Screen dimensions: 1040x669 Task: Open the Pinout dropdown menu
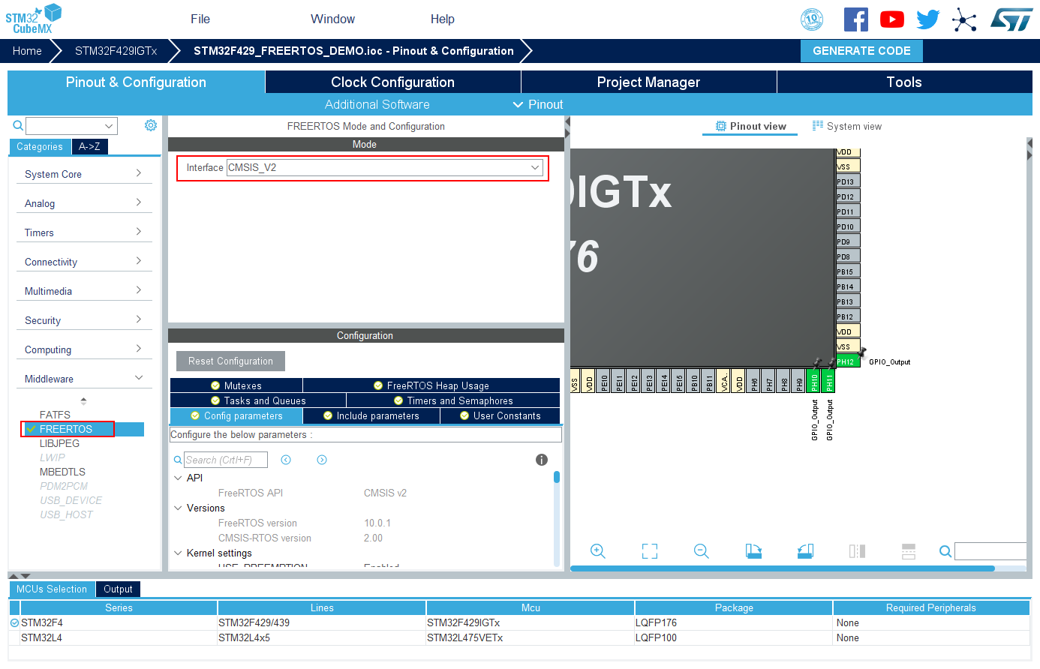(538, 105)
